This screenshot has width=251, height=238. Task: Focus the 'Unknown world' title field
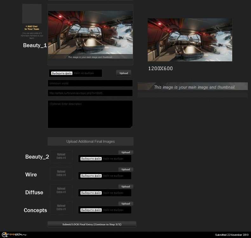(90, 83)
